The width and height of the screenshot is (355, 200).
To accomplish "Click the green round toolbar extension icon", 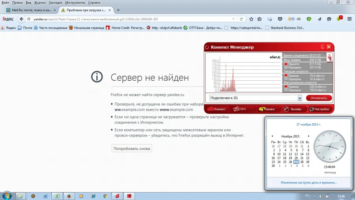I will 309,19.
